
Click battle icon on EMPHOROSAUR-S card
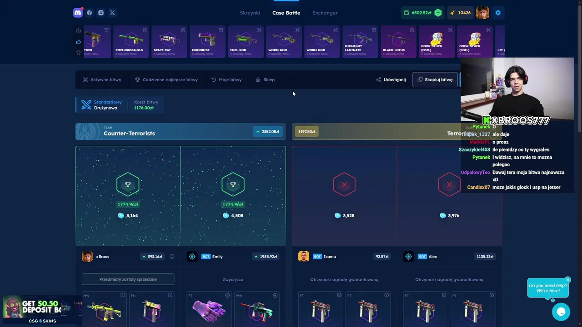tap(145, 30)
